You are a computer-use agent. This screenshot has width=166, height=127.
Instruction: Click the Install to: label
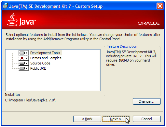tap(12, 95)
